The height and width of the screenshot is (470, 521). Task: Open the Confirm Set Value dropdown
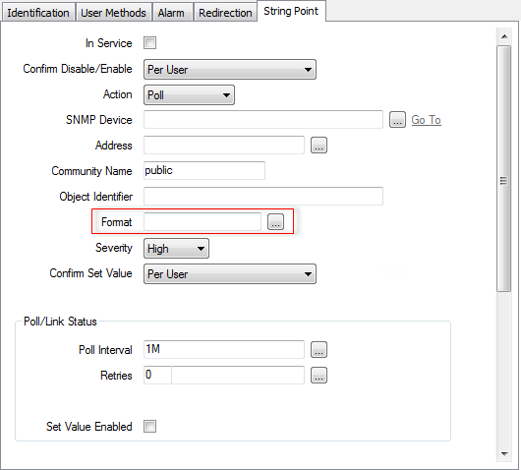(x=230, y=274)
